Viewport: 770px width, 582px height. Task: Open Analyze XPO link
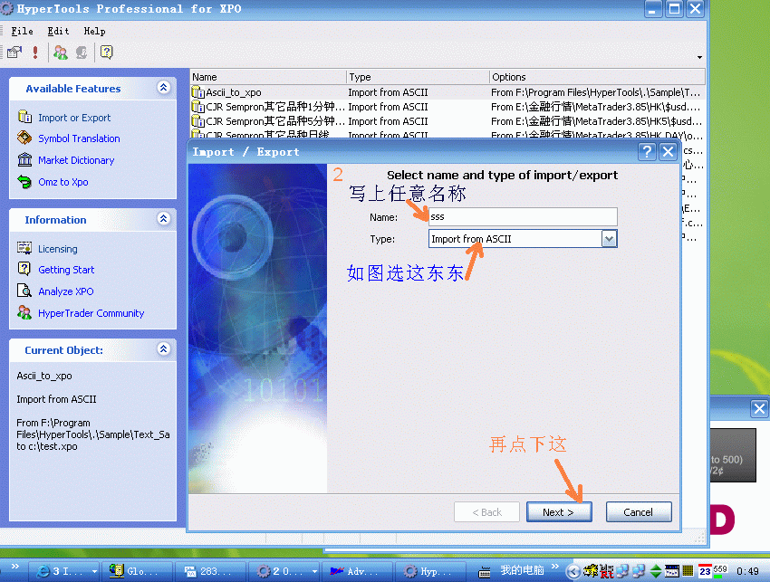(x=66, y=291)
